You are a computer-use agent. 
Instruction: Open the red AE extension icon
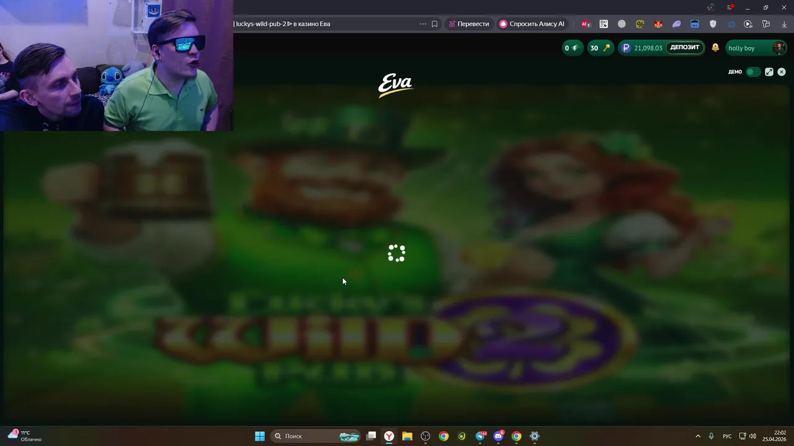click(586, 24)
